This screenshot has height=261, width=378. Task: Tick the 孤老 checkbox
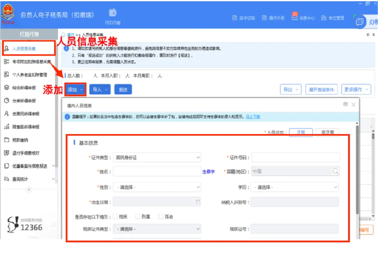(x=161, y=216)
